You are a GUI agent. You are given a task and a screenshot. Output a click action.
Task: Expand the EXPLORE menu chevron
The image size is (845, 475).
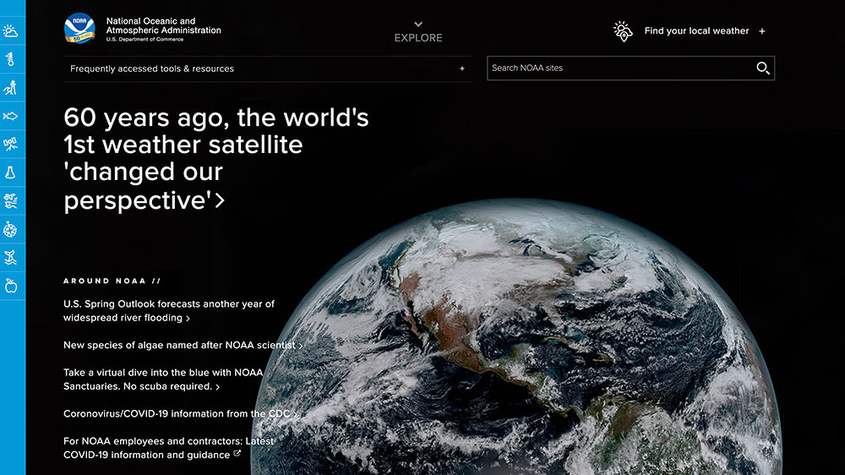pyautogui.click(x=418, y=25)
